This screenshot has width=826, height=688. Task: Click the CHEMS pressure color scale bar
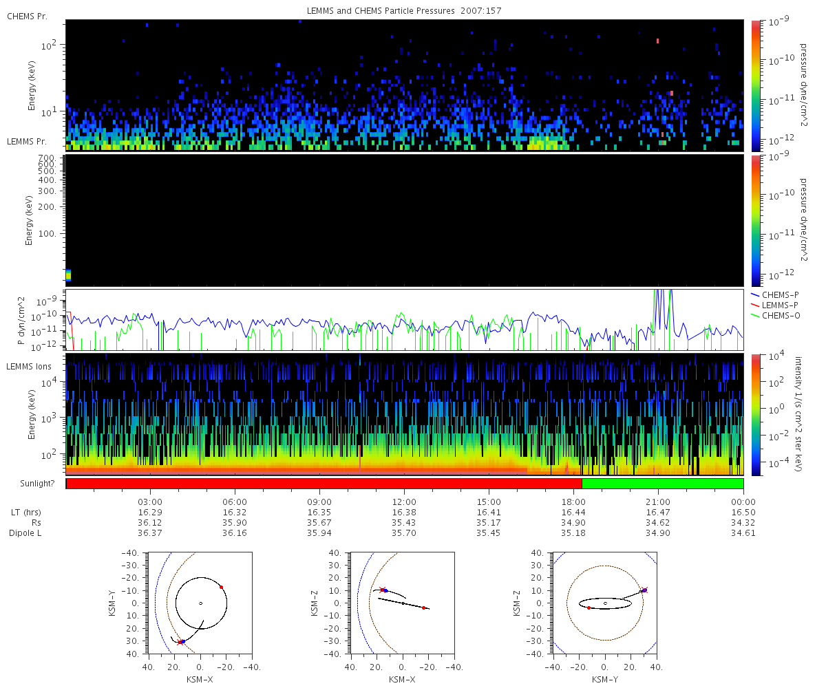coord(755,85)
